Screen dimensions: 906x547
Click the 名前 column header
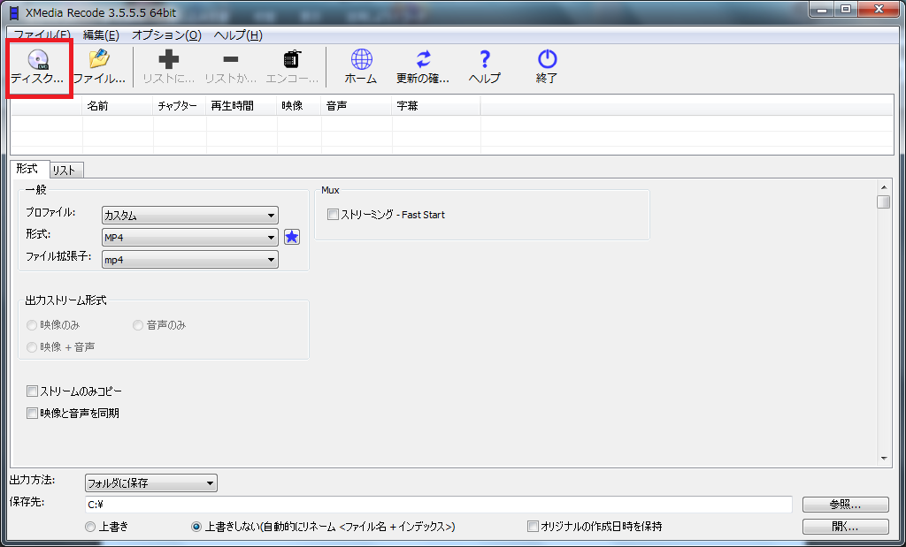pyautogui.click(x=118, y=106)
